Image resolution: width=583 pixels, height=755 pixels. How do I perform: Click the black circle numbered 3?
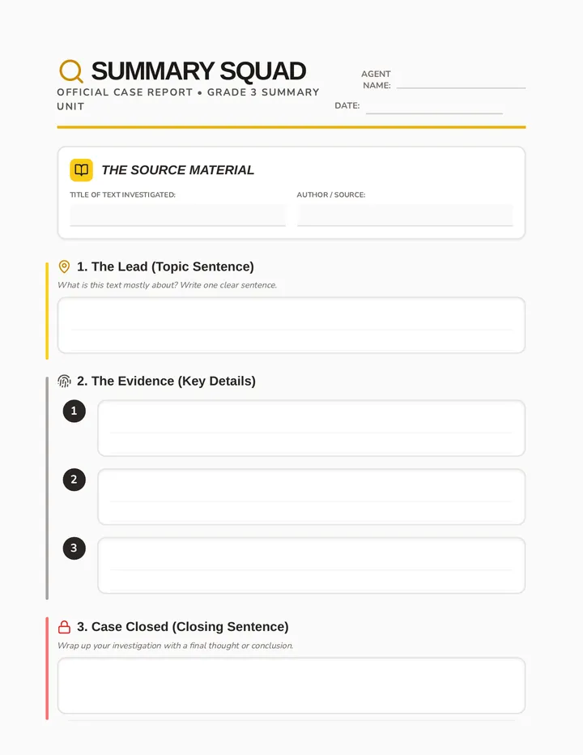[74, 548]
